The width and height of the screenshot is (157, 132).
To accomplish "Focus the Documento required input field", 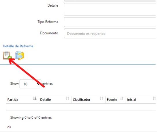I will click(110, 34).
